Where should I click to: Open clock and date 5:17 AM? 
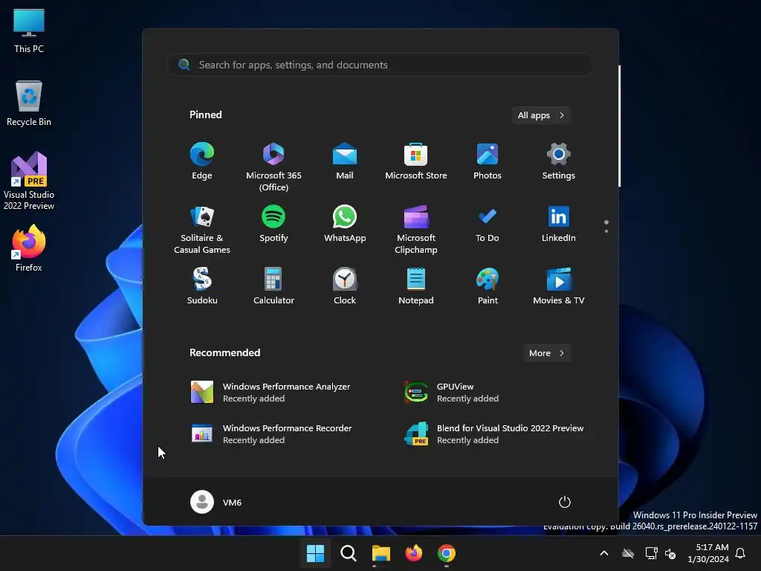(x=708, y=553)
